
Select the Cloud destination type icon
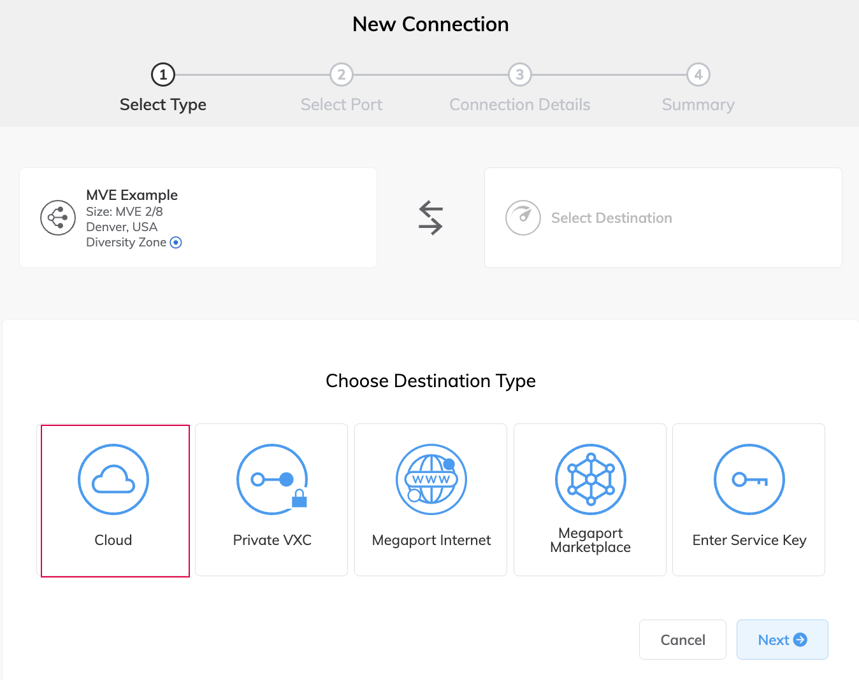(x=113, y=479)
